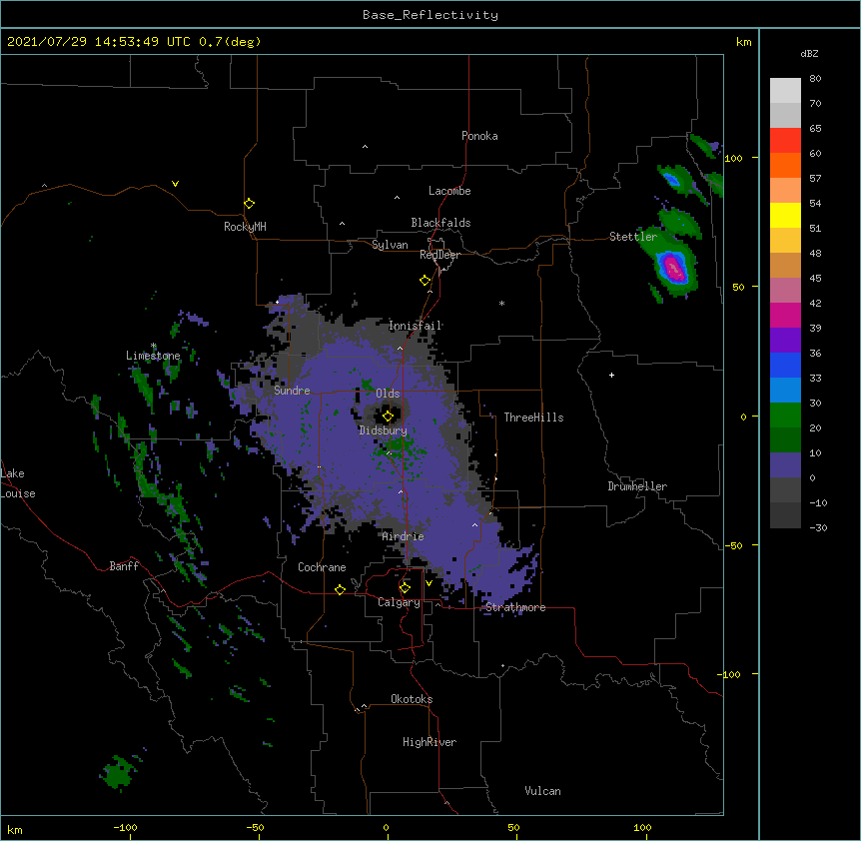The image size is (861, 841).
Task: Click the HighRiver city label
Action: pos(430,742)
